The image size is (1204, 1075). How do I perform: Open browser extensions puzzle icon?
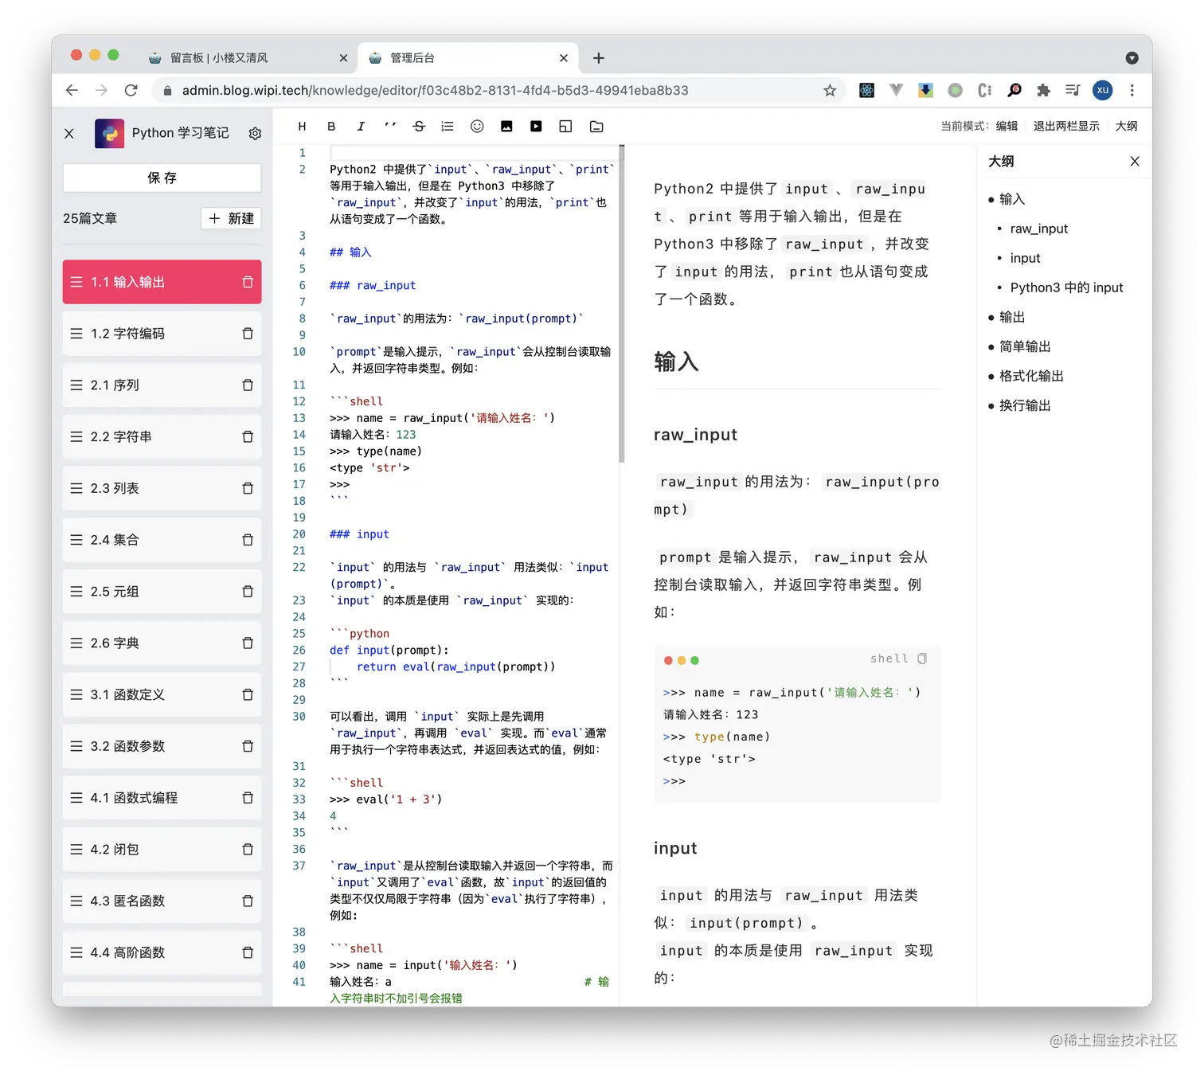click(1043, 90)
